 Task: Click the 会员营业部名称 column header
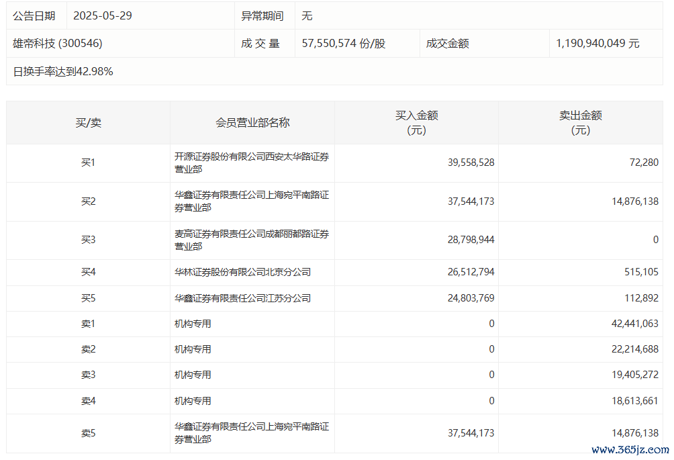[x=252, y=123]
